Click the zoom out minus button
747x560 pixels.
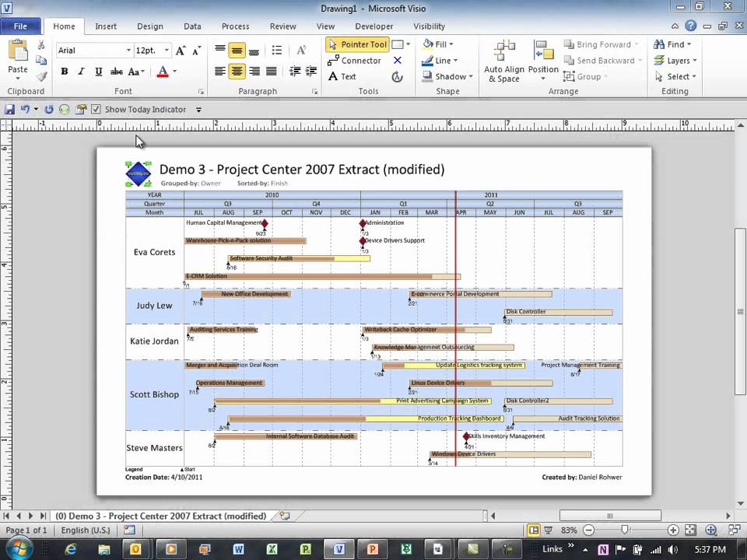pos(589,530)
